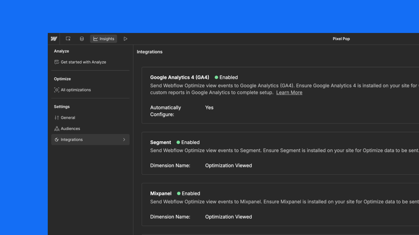Expand the Integrations chevron arrow

tap(124, 140)
